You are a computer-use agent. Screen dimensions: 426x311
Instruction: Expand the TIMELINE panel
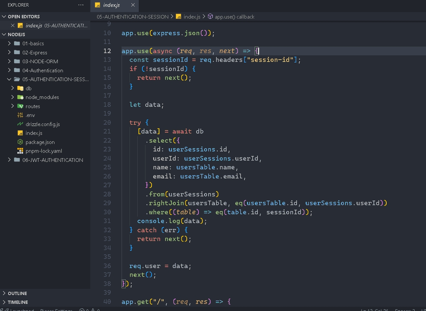click(x=4, y=302)
